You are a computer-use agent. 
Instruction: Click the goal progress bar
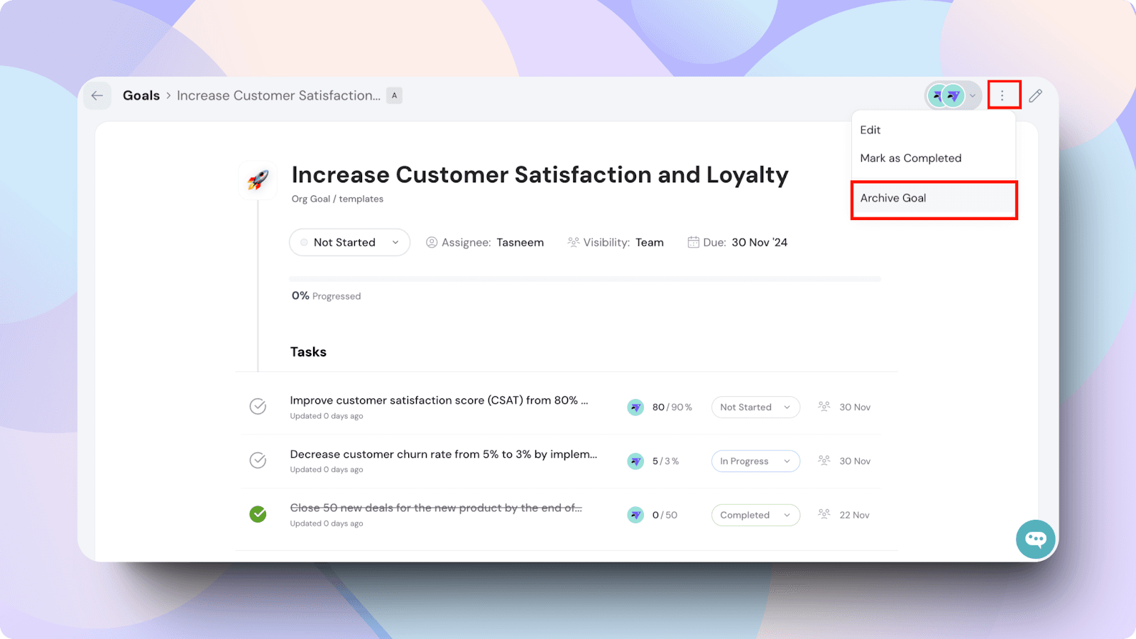point(584,279)
